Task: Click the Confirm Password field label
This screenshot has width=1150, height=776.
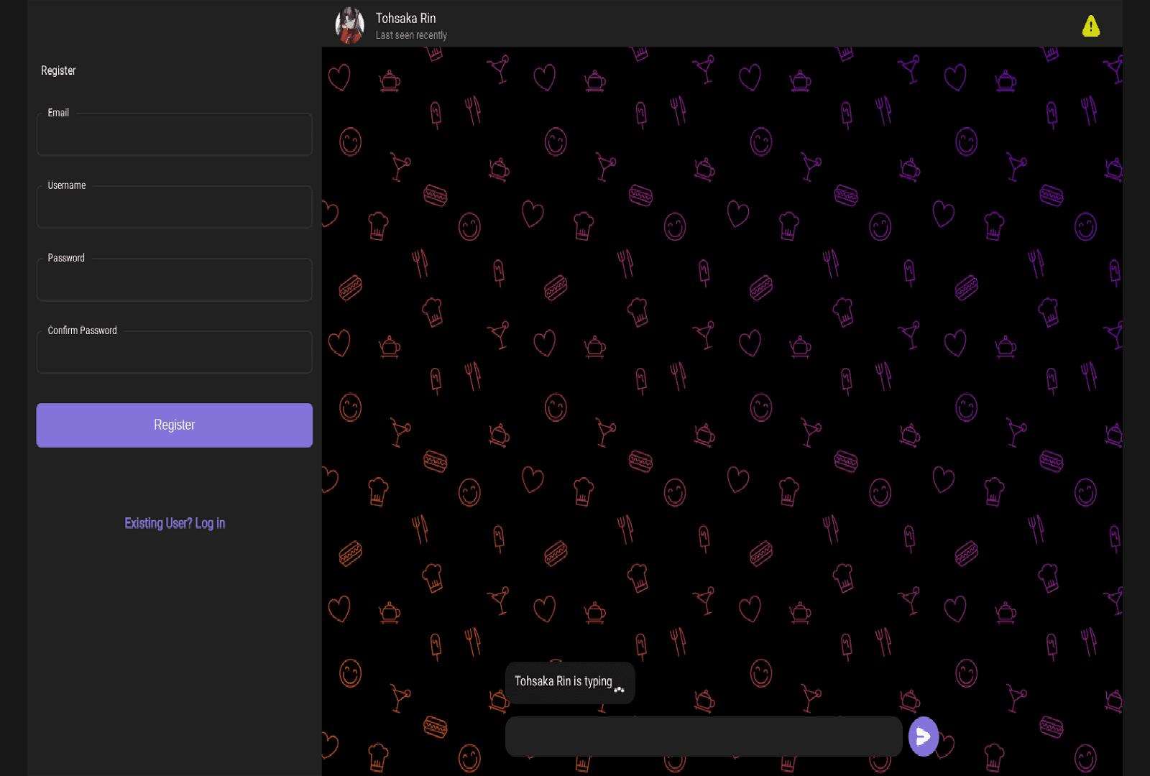Action: click(82, 331)
